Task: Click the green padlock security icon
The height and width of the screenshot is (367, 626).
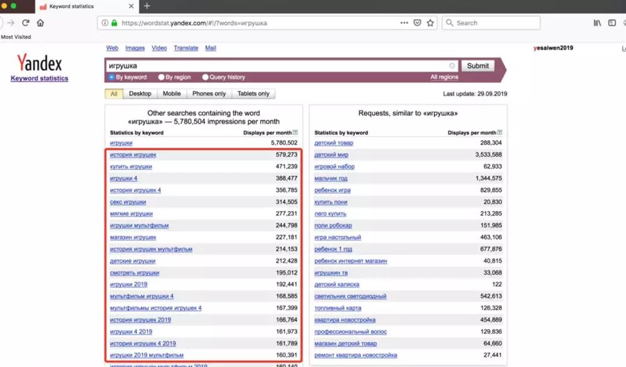Action: [114, 23]
